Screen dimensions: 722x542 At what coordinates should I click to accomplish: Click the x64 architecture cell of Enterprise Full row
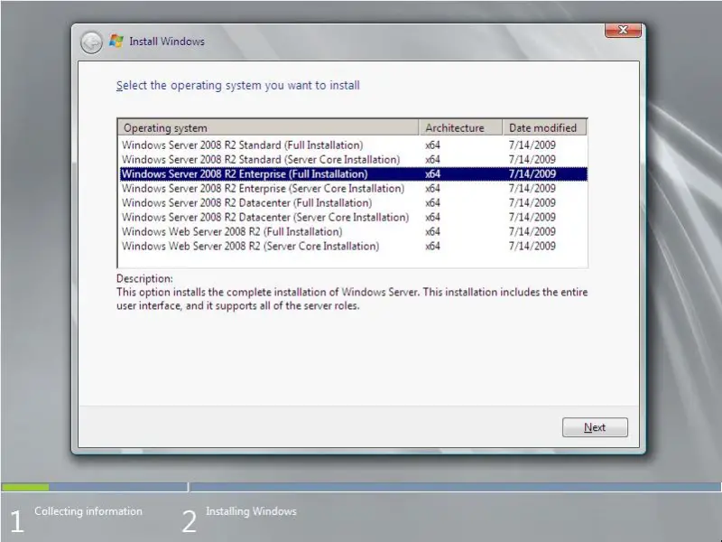[432, 173]
